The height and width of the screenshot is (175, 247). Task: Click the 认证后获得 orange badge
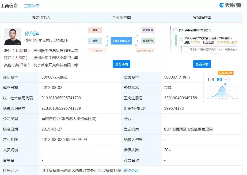click(x=226, y=73)
